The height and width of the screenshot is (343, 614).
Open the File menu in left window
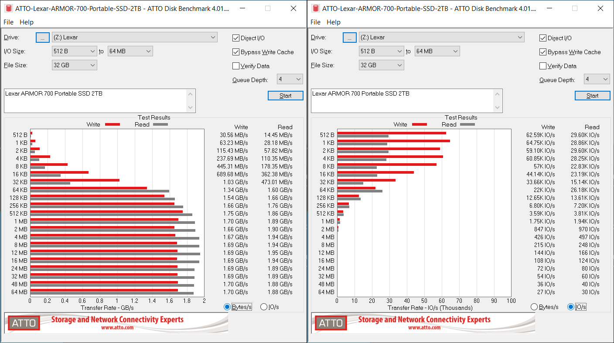click(x=9, y=22)
